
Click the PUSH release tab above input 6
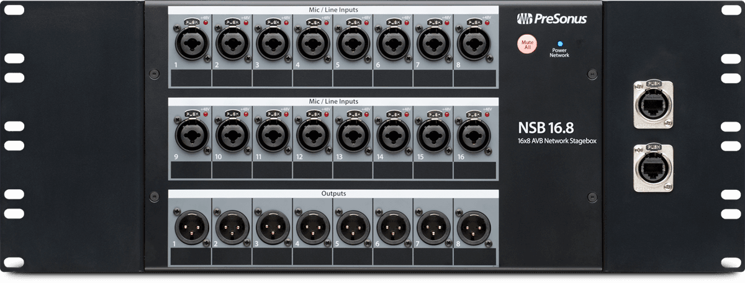[392, 21]
